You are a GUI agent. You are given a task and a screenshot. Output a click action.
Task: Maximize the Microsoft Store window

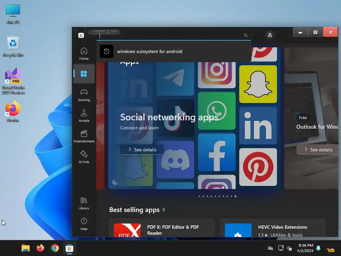(315, 32)
